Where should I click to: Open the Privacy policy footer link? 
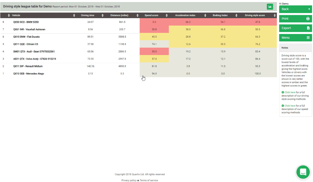(129, 180)
